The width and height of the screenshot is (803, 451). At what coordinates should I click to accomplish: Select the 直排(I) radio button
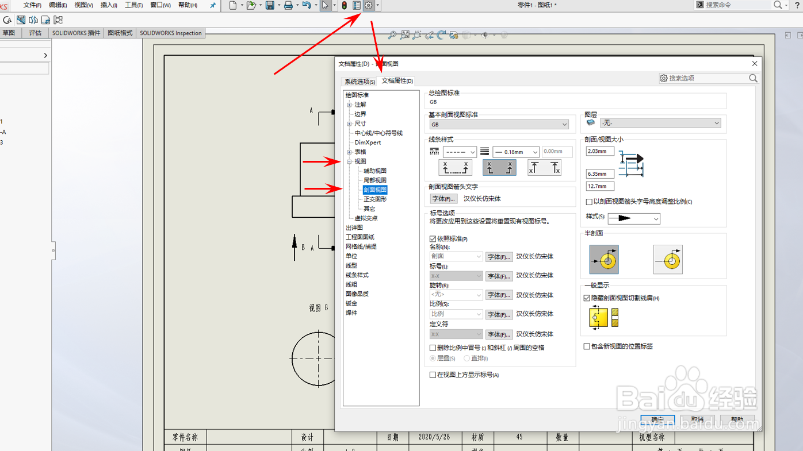point(466,358)
